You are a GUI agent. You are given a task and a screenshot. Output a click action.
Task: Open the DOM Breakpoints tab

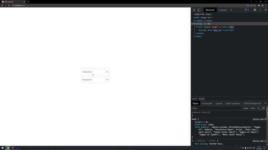click(x=252, y=103)
